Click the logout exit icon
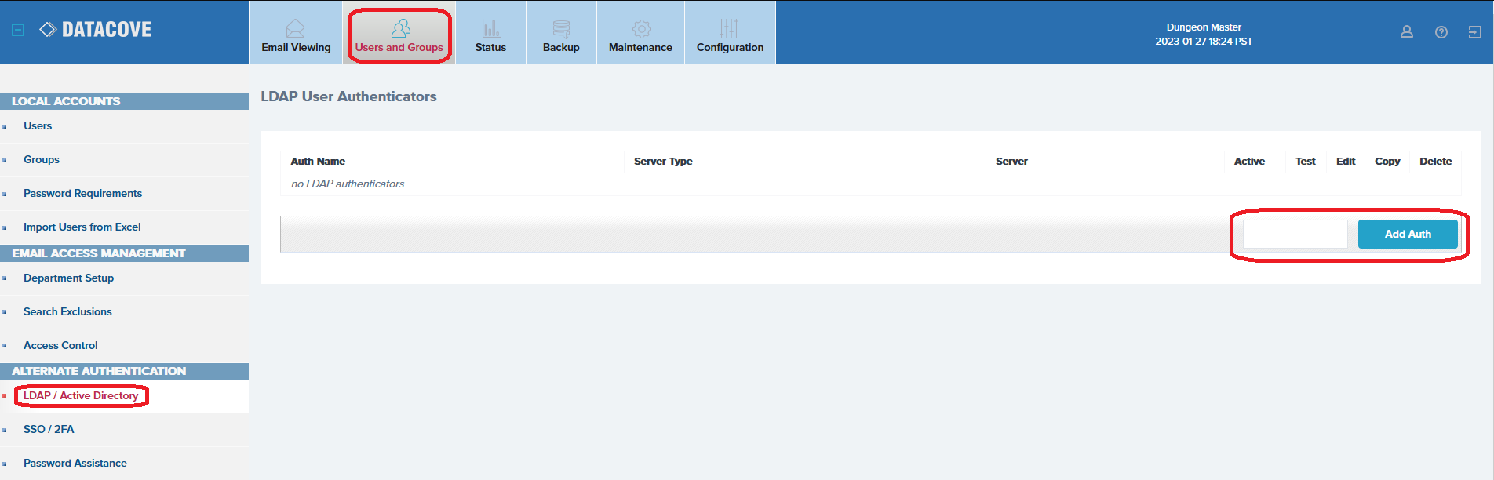 [x=1474, y=32]
